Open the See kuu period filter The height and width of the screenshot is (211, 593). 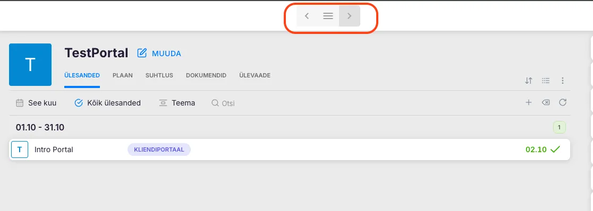click(36, 103)
